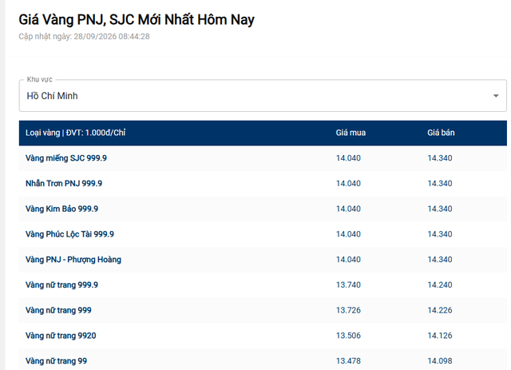Click the buy price of Vàng PNJ - Phượng Hoàng
This screenshot has height=370, width=511.
[348, 260]
